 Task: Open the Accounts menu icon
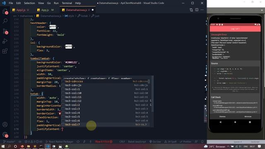click(5, 125)
